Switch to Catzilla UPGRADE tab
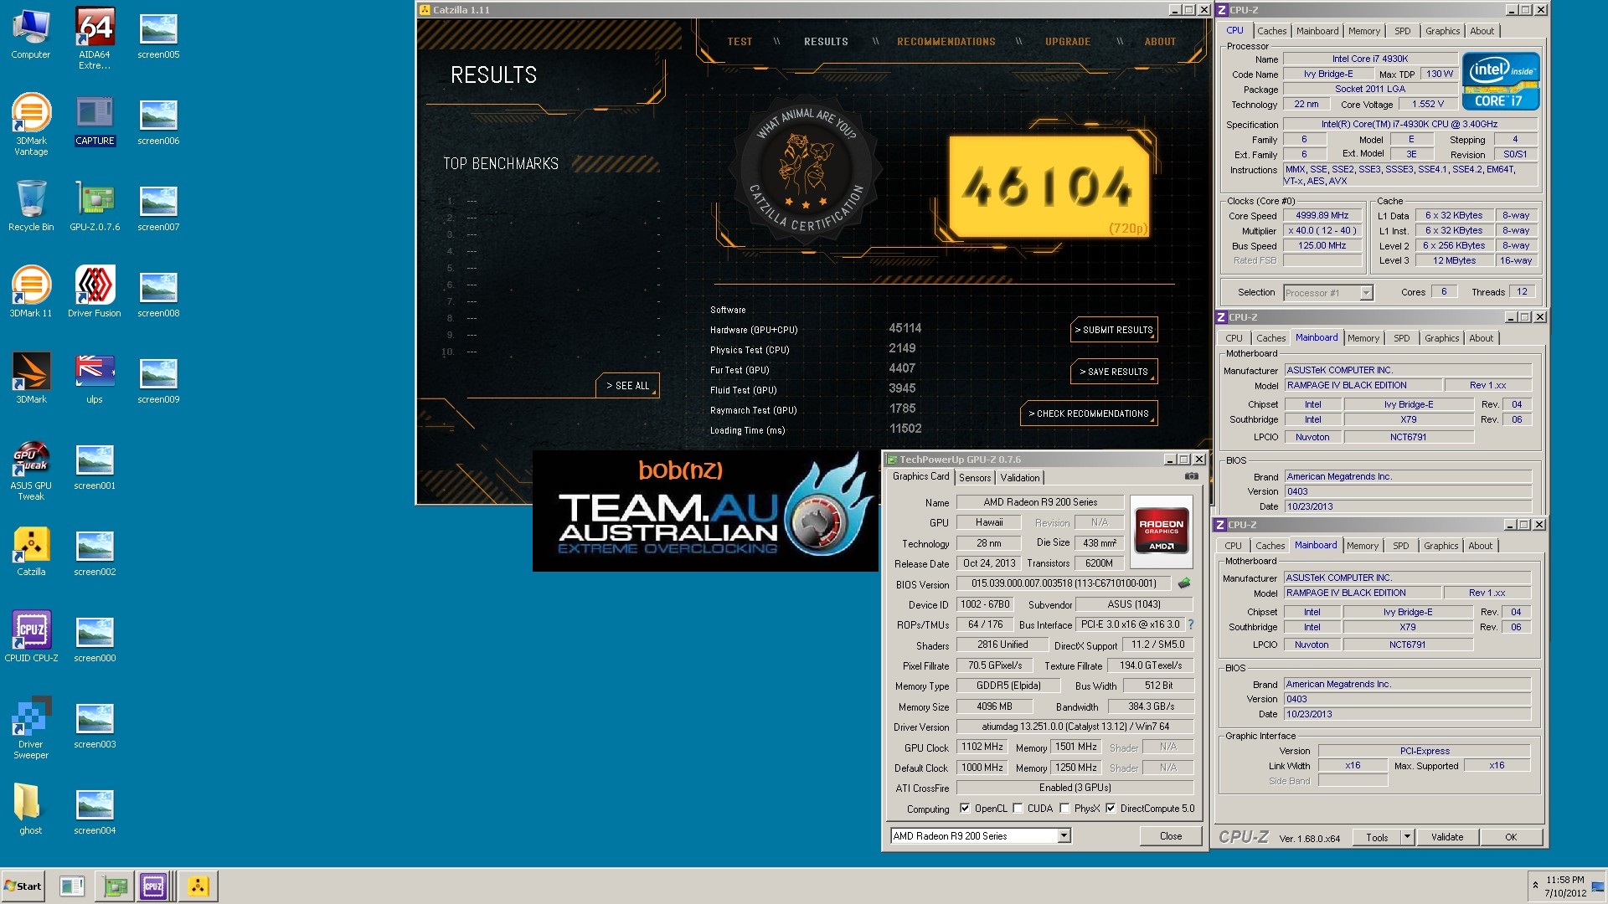Viewport: 1608px width, 904px height. (1068, 42)
